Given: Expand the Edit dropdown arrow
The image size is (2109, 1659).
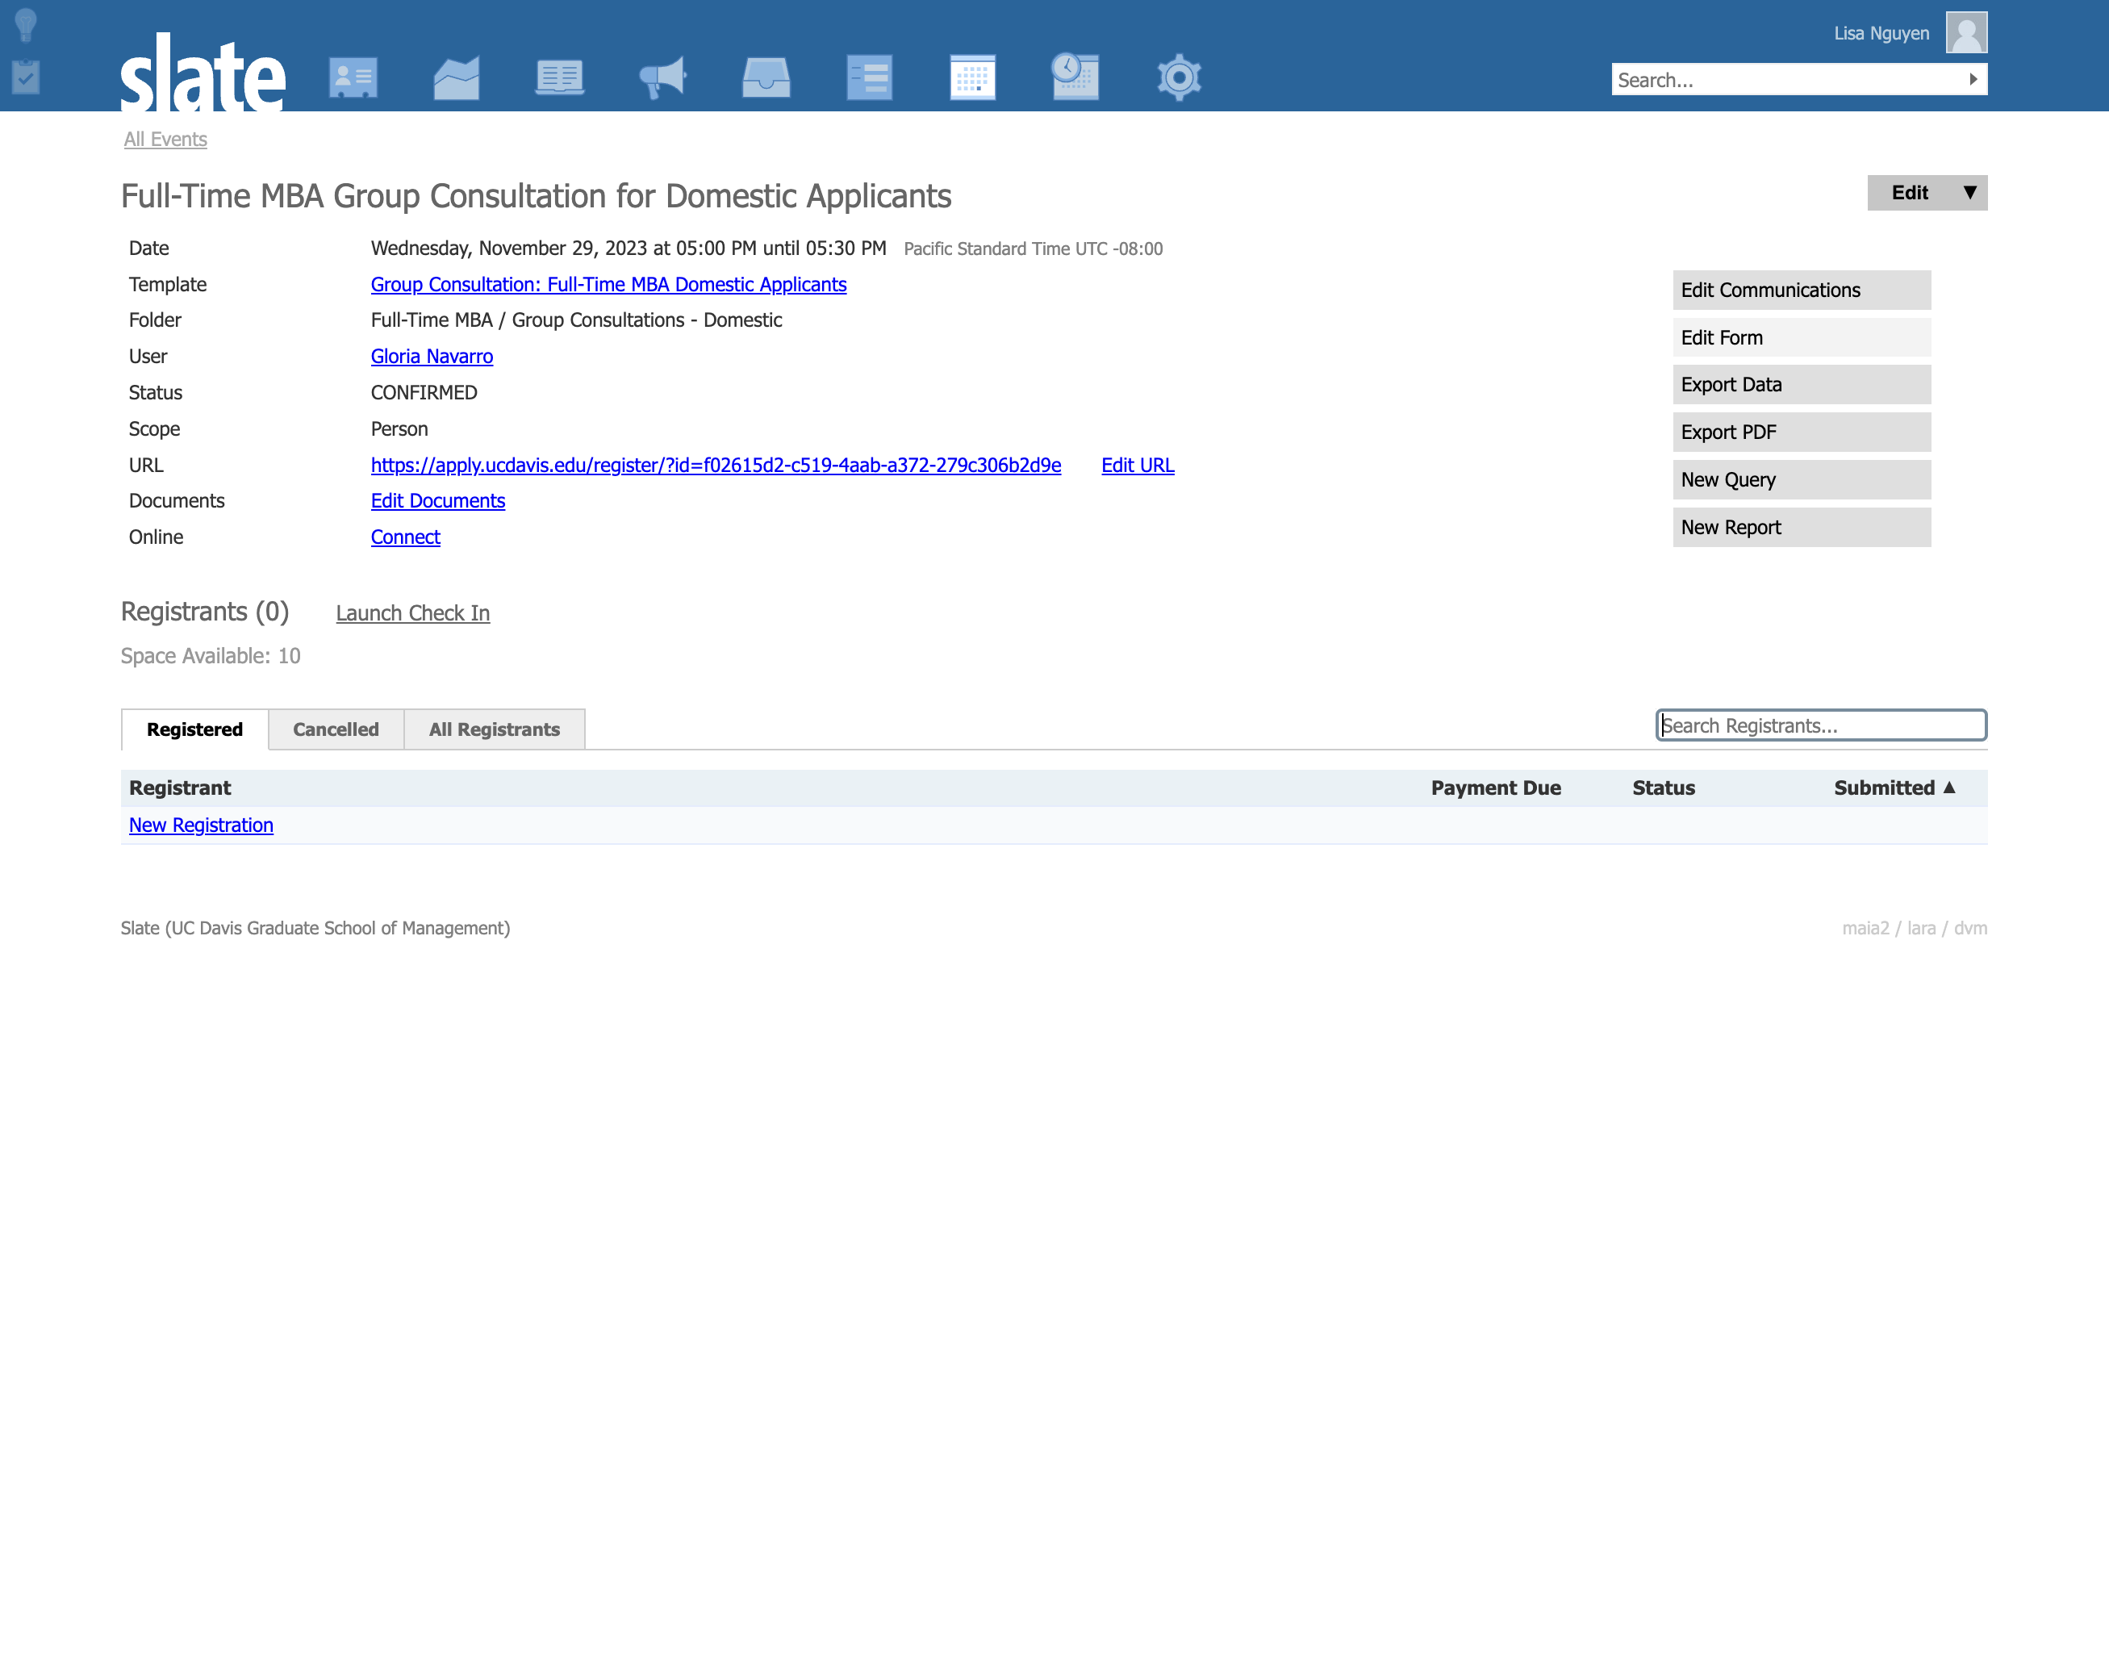Looking at the screenshot, I should tap(1969, 192).
